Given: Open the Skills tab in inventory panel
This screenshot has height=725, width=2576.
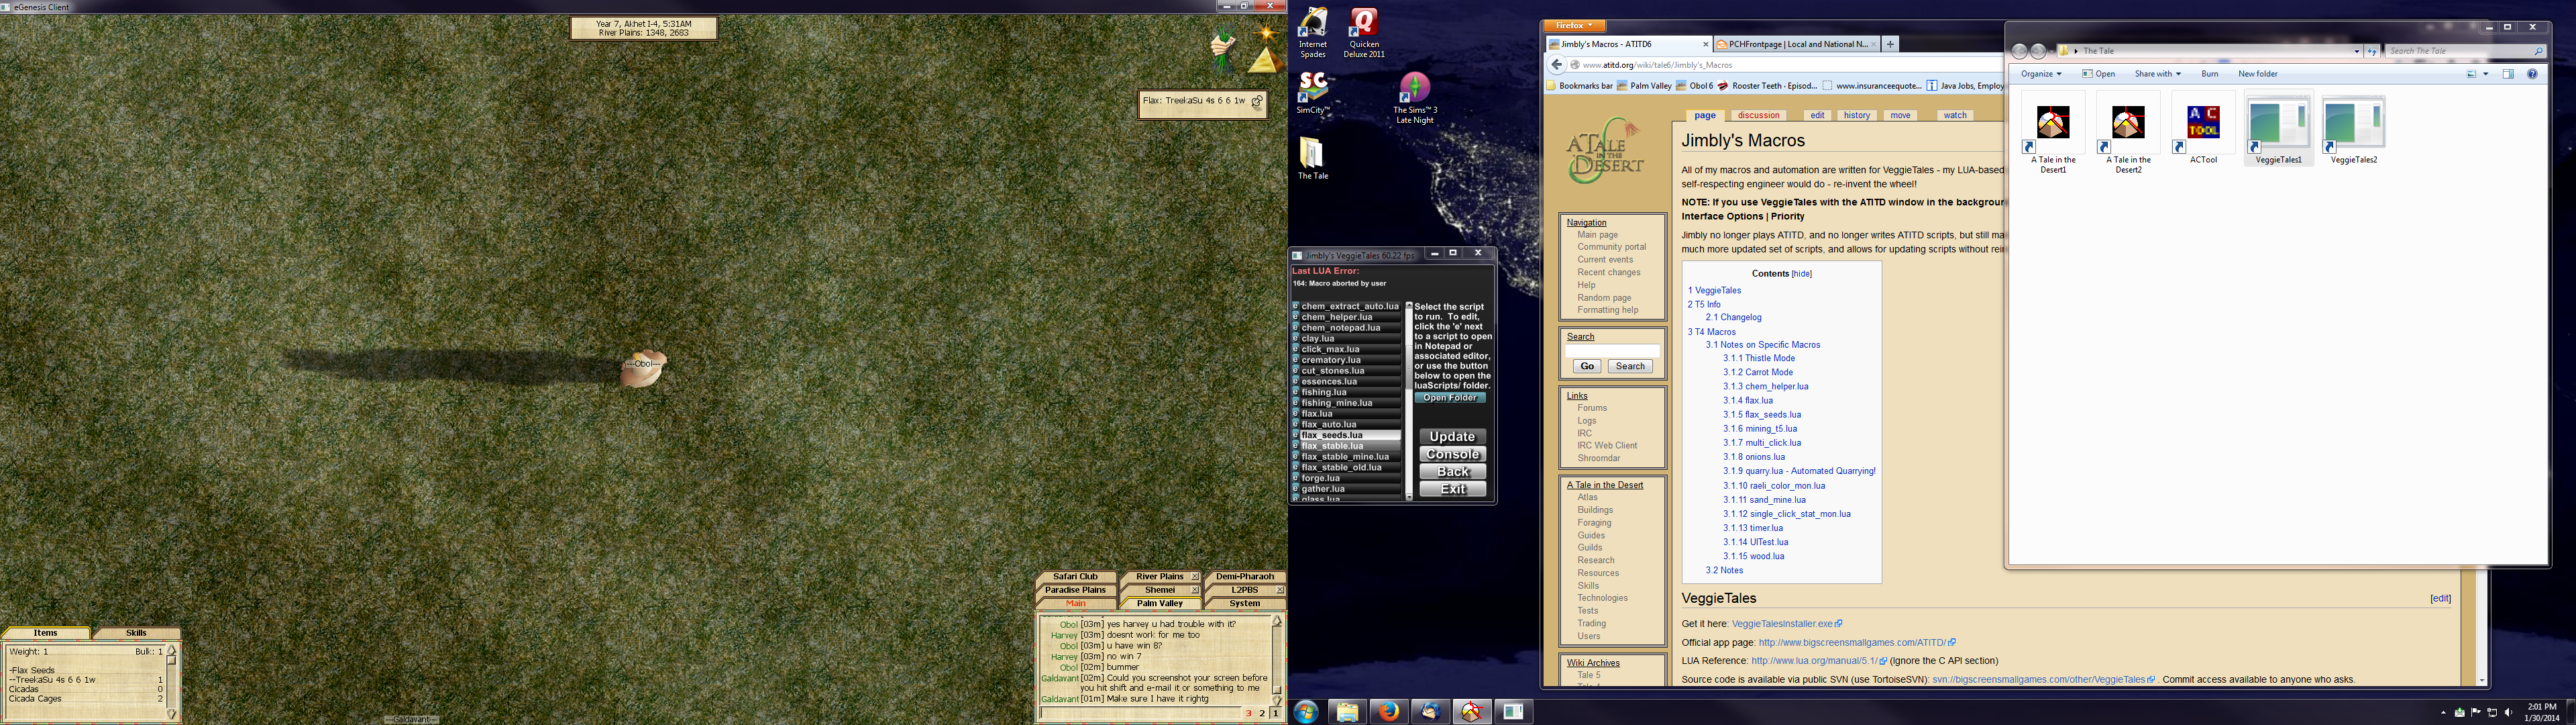Looking at the screenshot, I should coord(136,633).
